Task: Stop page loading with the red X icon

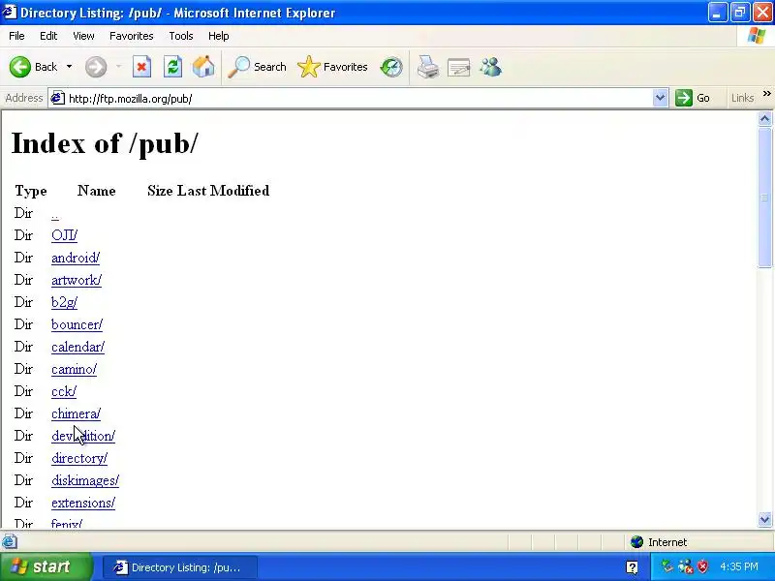Action: (x=141, y=67)
